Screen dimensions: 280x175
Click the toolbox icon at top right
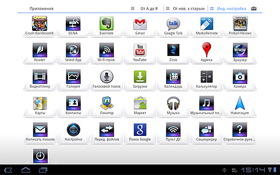(x=254, y=8)
